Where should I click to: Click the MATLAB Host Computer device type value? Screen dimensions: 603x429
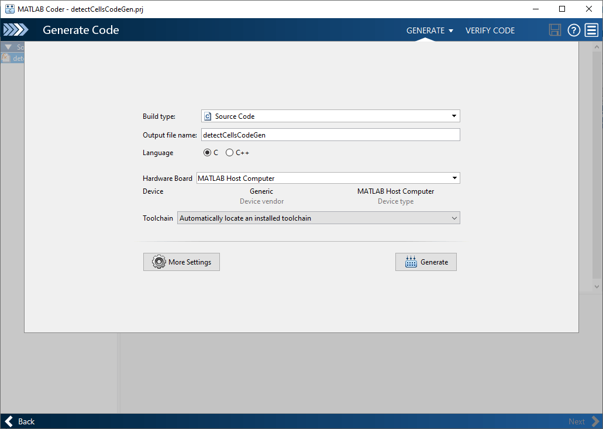click(395, 191)
